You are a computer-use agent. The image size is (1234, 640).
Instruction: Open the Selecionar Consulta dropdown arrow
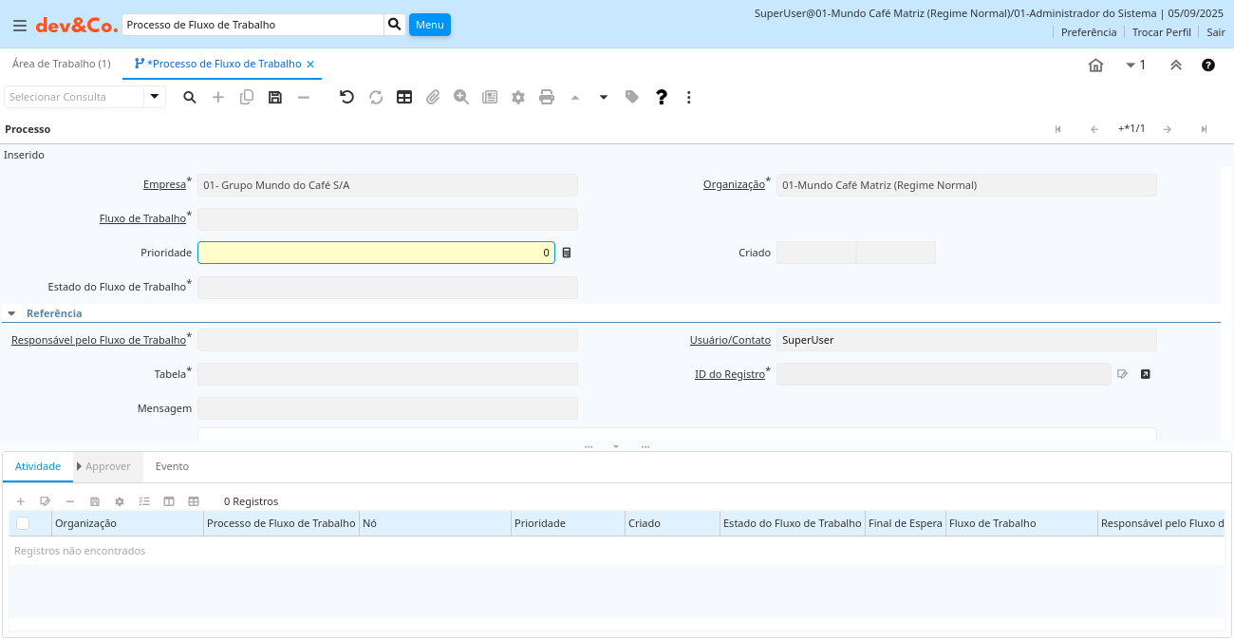point(155,97)
